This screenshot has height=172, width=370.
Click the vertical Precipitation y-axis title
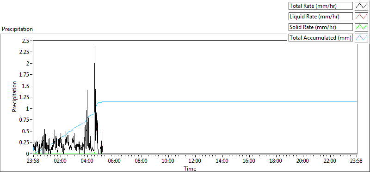coord(14,96)
